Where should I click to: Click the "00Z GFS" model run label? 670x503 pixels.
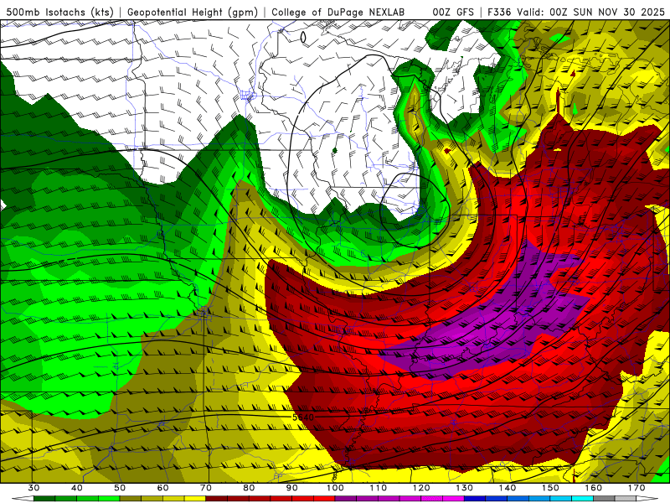(x=453, y=13)
